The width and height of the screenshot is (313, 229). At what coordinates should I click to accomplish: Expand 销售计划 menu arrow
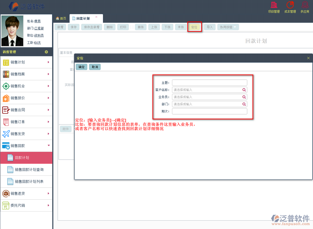(48, 62)
